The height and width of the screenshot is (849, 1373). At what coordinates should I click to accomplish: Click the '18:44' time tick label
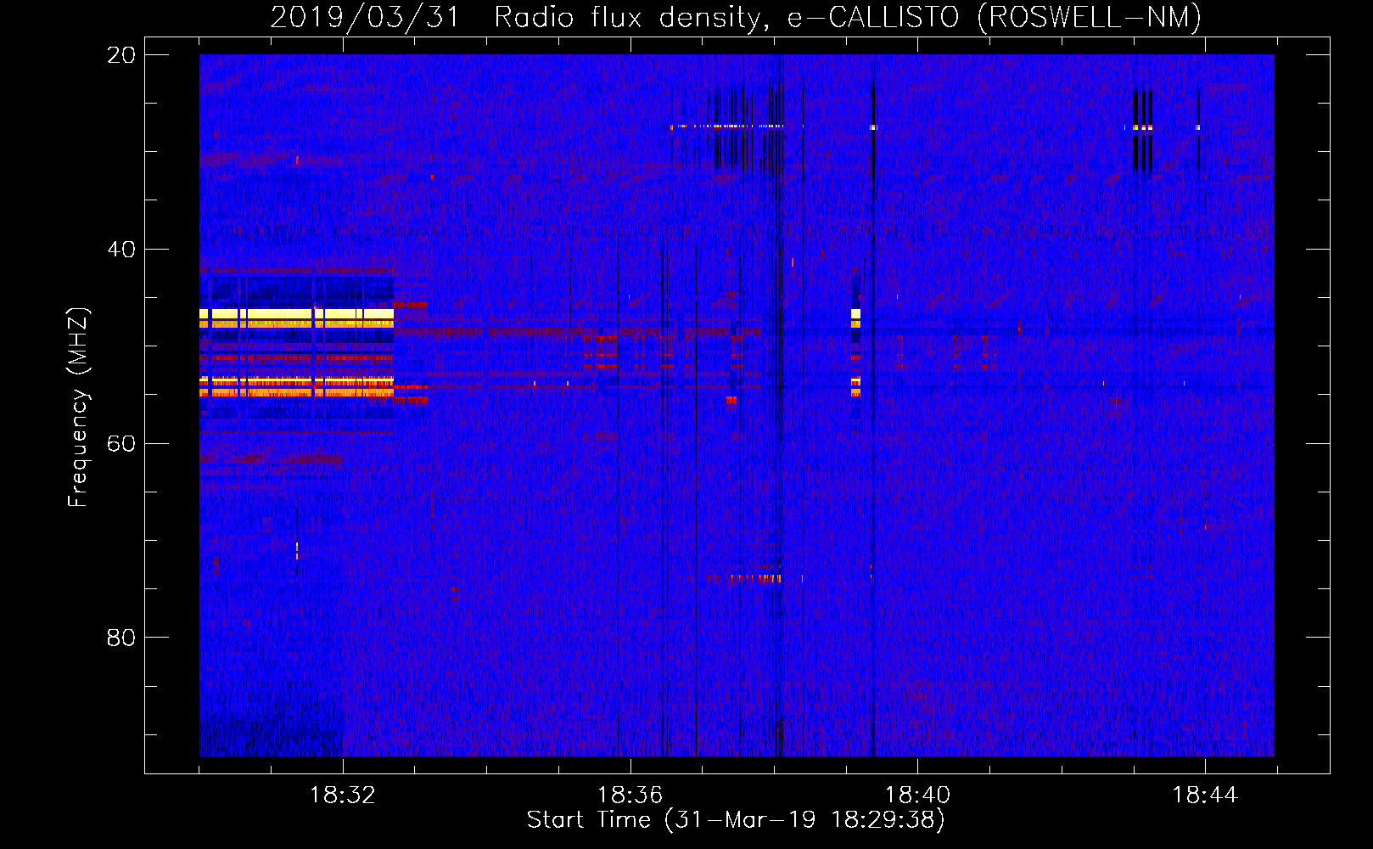click(x=1205, y=796)
